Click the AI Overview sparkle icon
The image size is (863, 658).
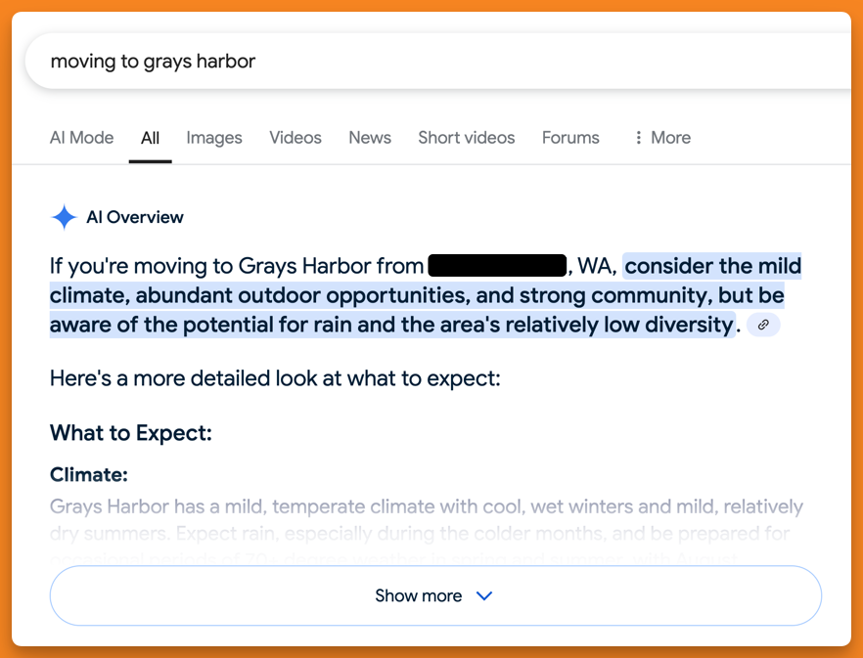point(64,217)
